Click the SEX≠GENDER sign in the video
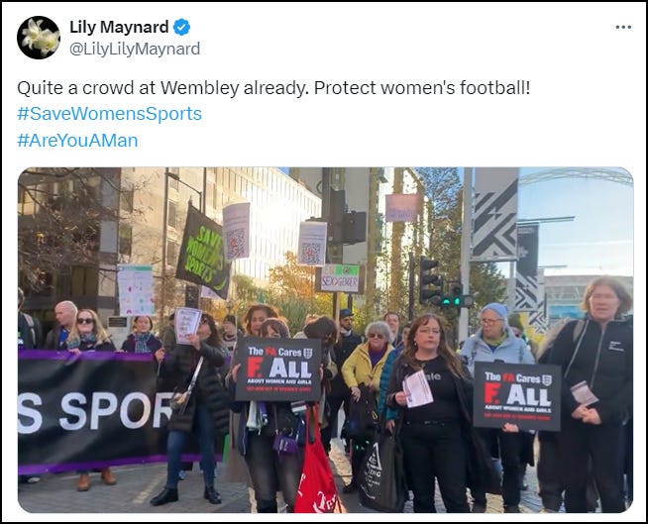The height and width of the screenshot is (524, 648). (340, 279)
